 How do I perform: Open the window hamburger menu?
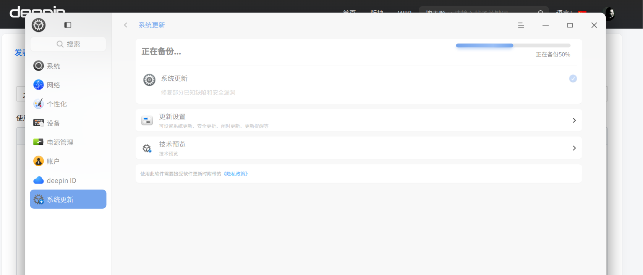[x=521, y=25]
